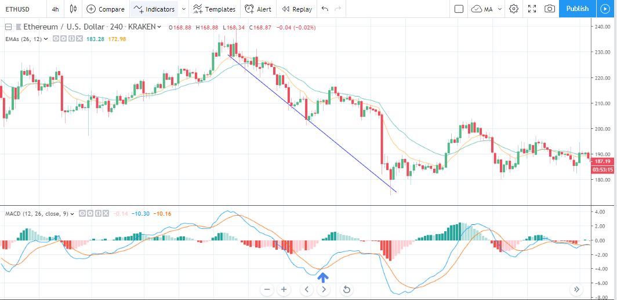The width and height of the screenshot is (617, 300).
Task: Collapse the chart legend with minus box
Action: point(8,27)
